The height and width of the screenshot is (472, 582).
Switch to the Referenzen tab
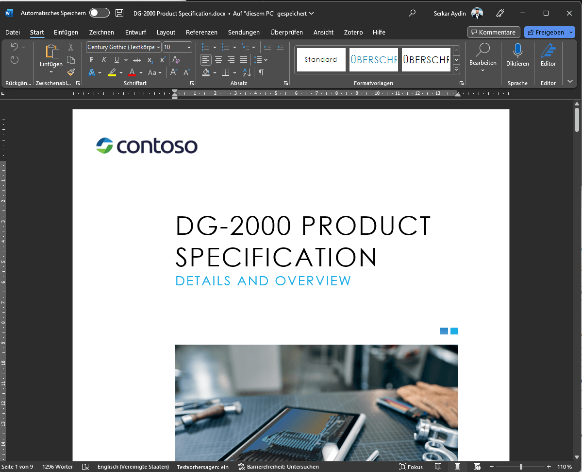[201, 32]
